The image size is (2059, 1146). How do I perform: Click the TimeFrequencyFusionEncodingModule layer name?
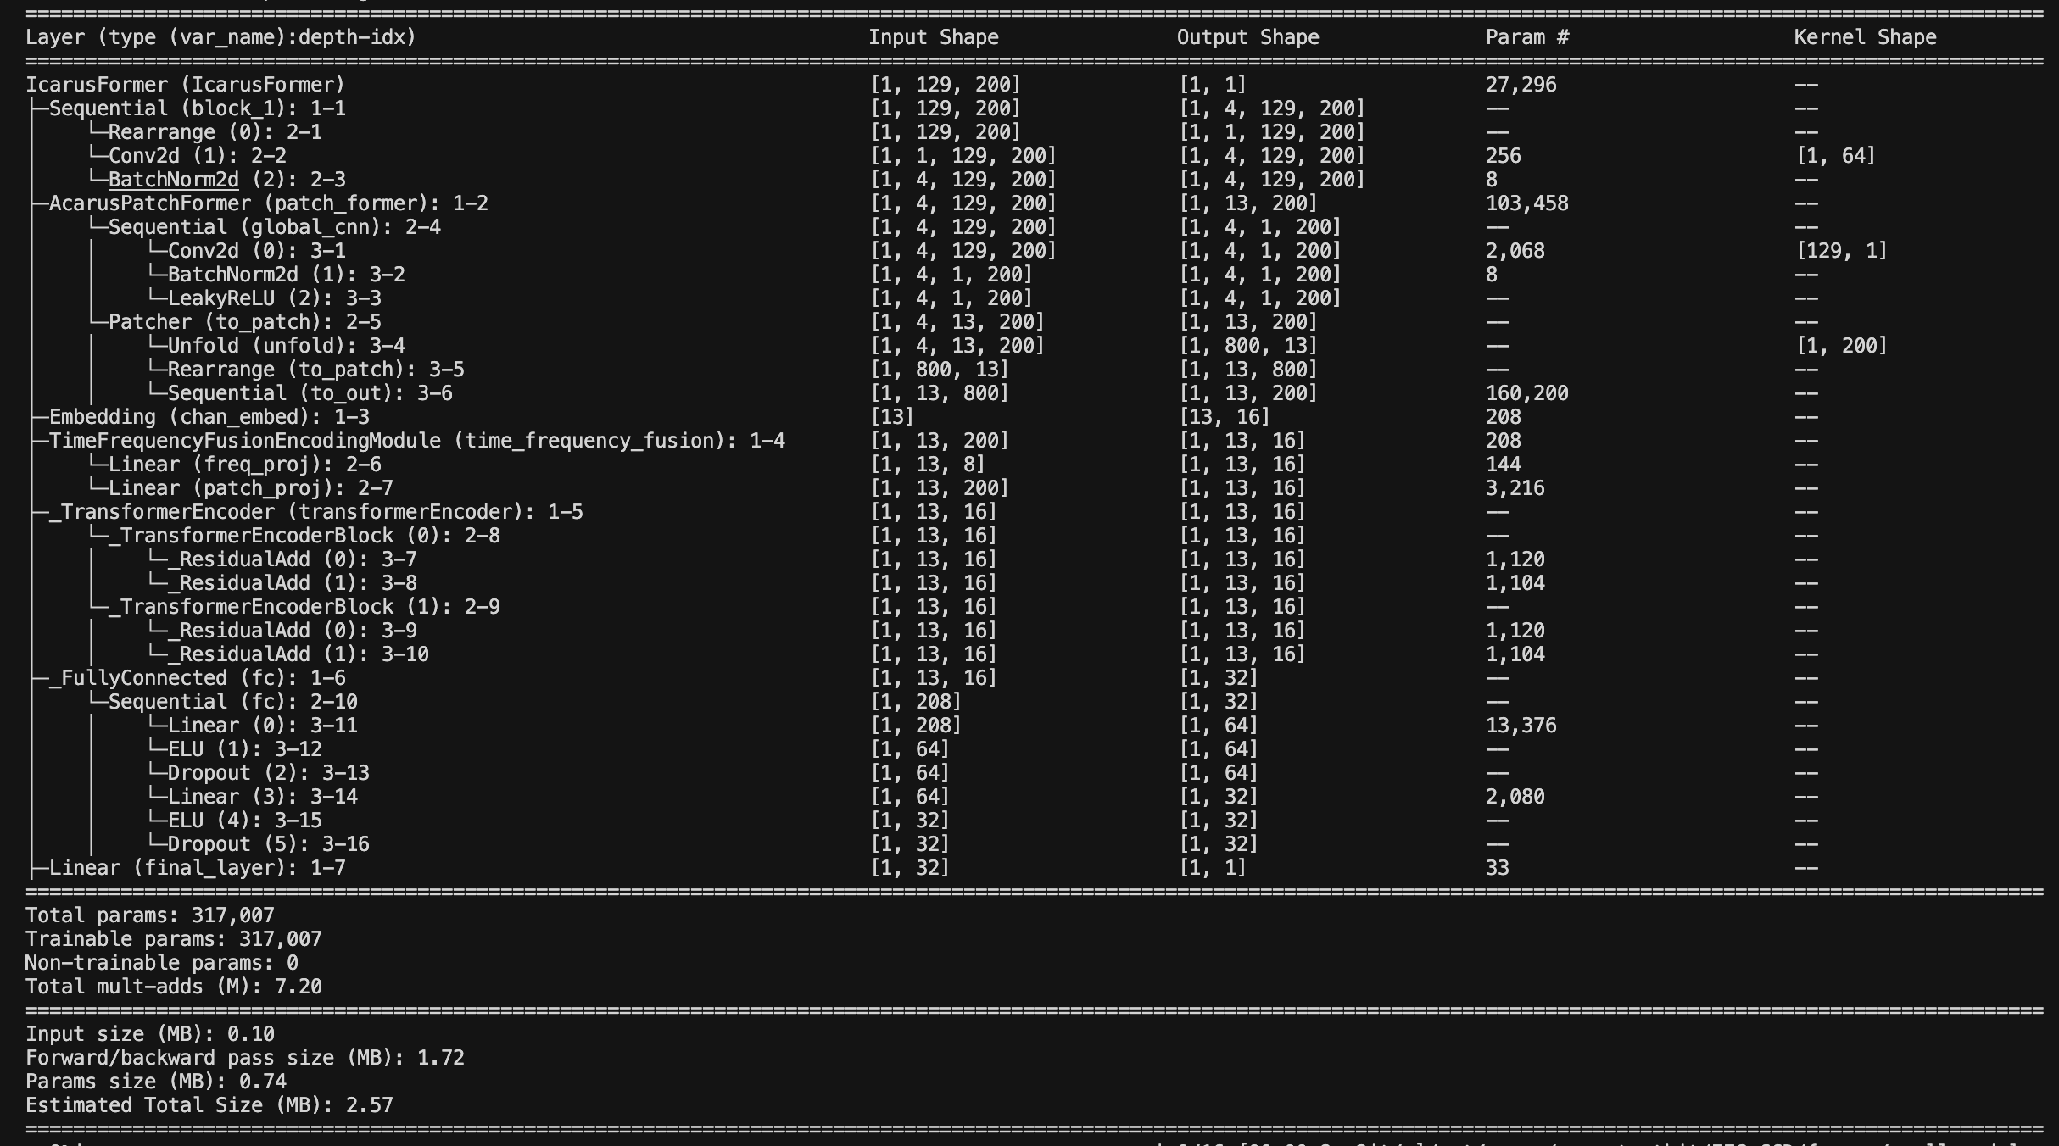tap(245, 441)
